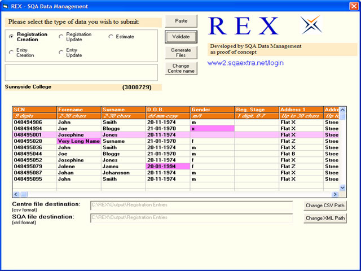Click the Surname column header
Screen dimensions: 361x271
point(124,110)
